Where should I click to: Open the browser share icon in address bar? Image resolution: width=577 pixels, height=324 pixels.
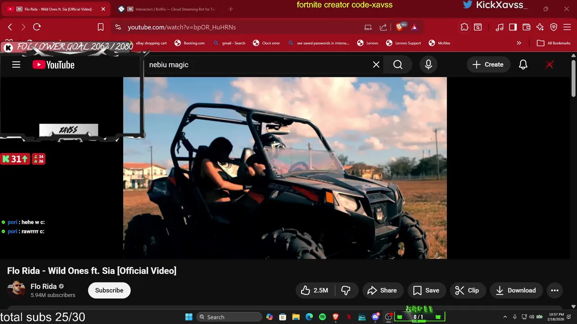[x=383, y=27]
